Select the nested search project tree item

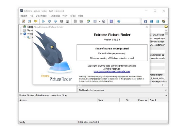(x=30, y=37)
